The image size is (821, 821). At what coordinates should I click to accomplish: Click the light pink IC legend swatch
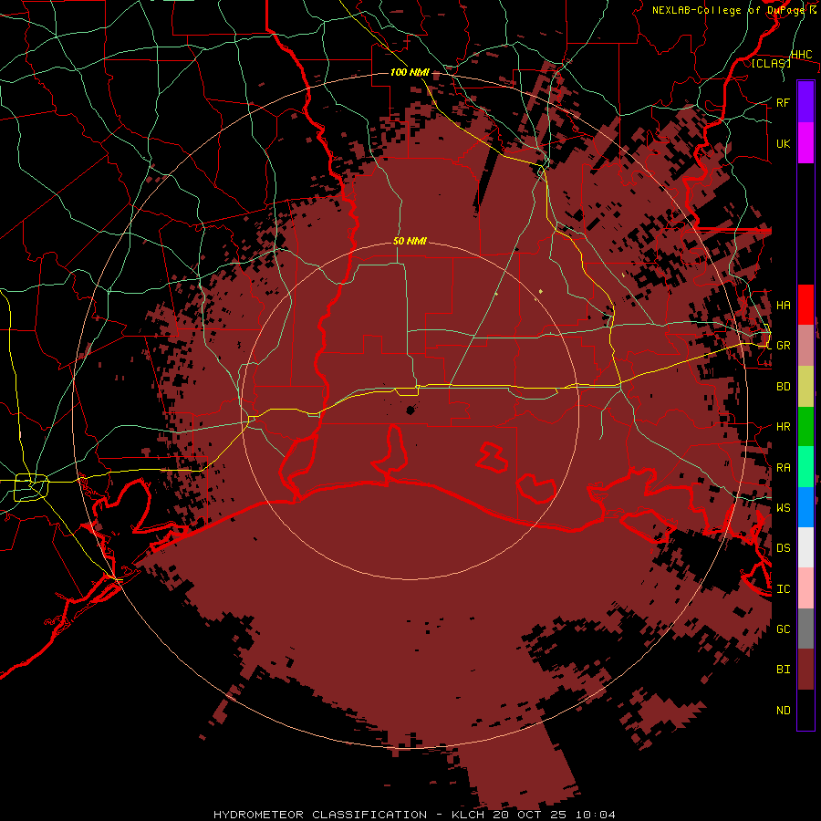805,588
